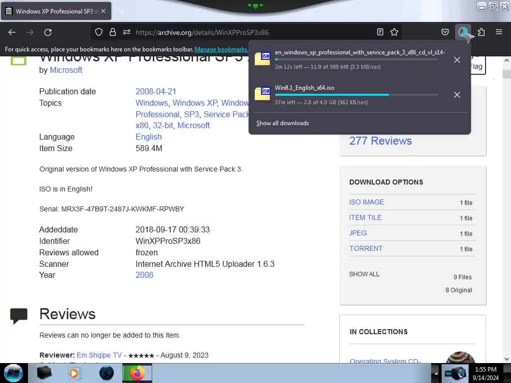Cancel the Windows XP ISO download
511x383 pixels.
coord(457,60)
